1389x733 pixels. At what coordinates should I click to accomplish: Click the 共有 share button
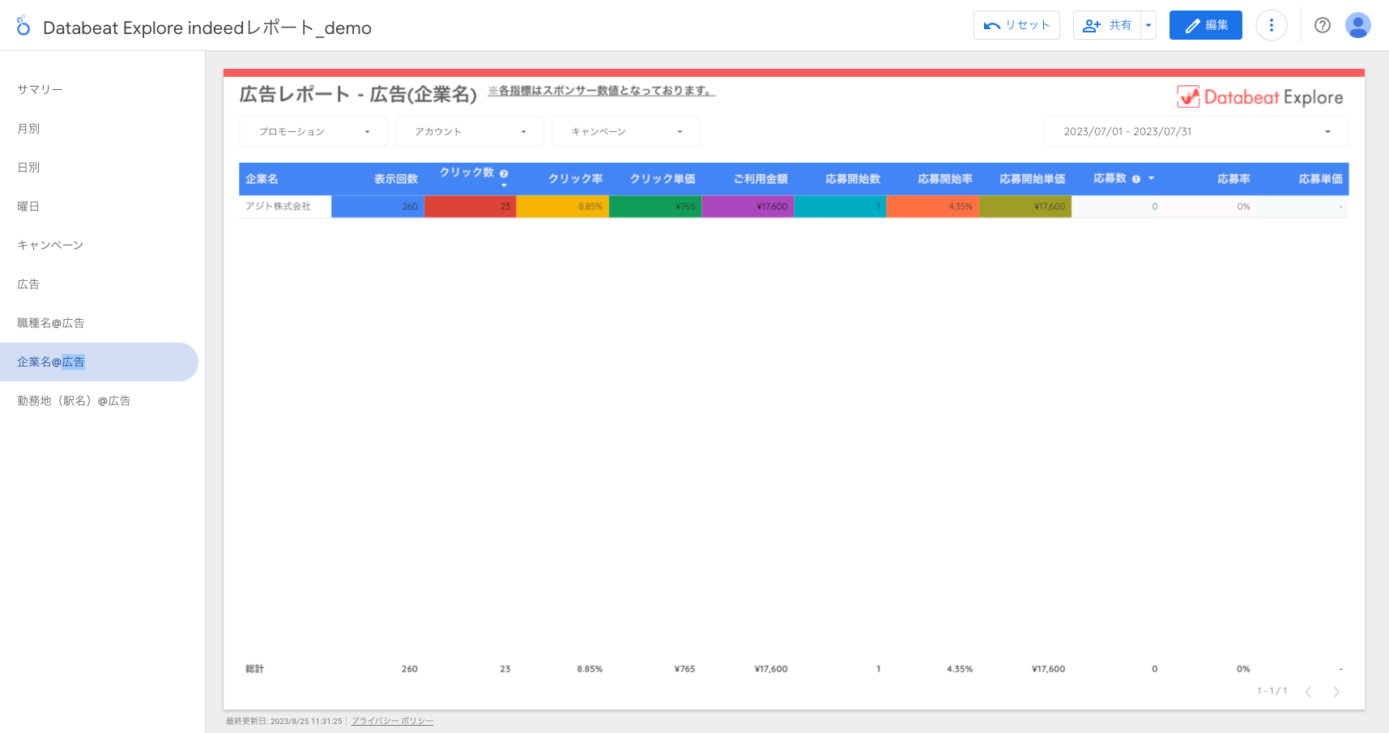1106,25
